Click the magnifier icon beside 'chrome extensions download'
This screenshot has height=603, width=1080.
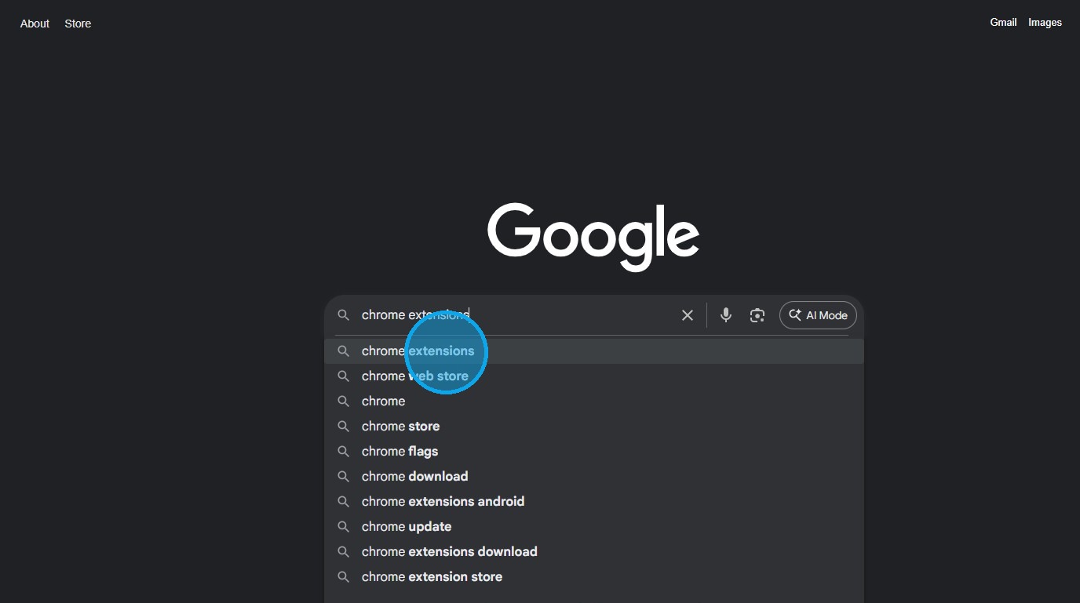click(x=343, y=552)
